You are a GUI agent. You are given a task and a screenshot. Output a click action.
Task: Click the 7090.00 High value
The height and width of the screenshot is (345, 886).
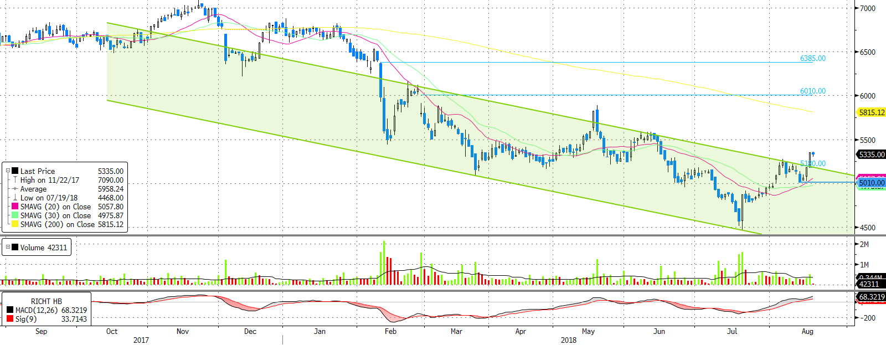point(111,180)
